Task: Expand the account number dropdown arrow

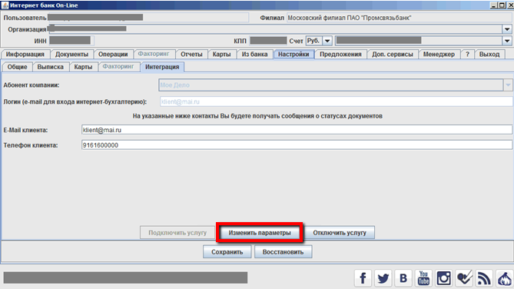Action: pyautogui.click(x=507, y=41)
